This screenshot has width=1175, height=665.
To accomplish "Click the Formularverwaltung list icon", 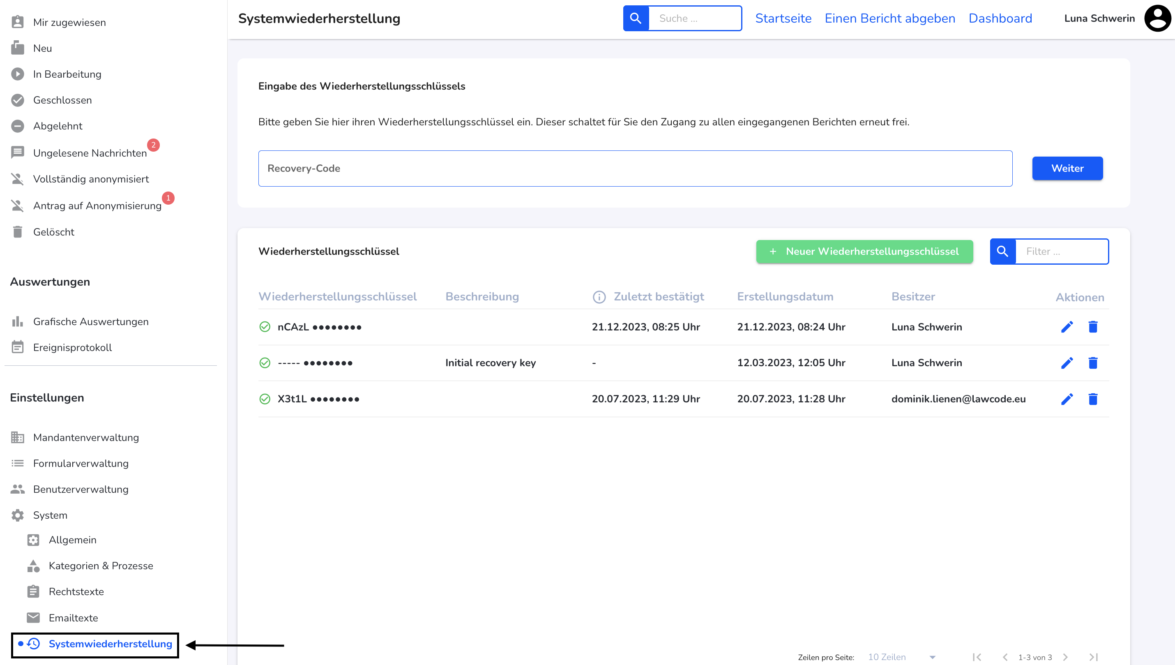I will (17, 463).
